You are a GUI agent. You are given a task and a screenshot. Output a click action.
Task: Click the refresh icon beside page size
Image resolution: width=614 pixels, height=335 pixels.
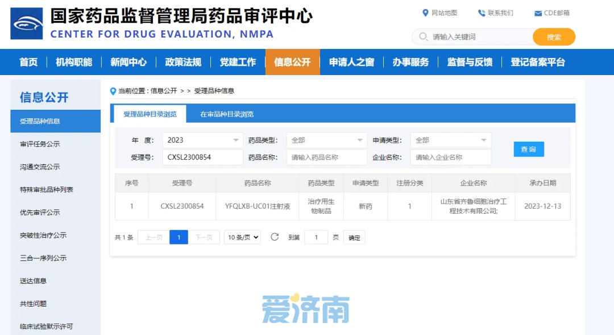(275, 237)
